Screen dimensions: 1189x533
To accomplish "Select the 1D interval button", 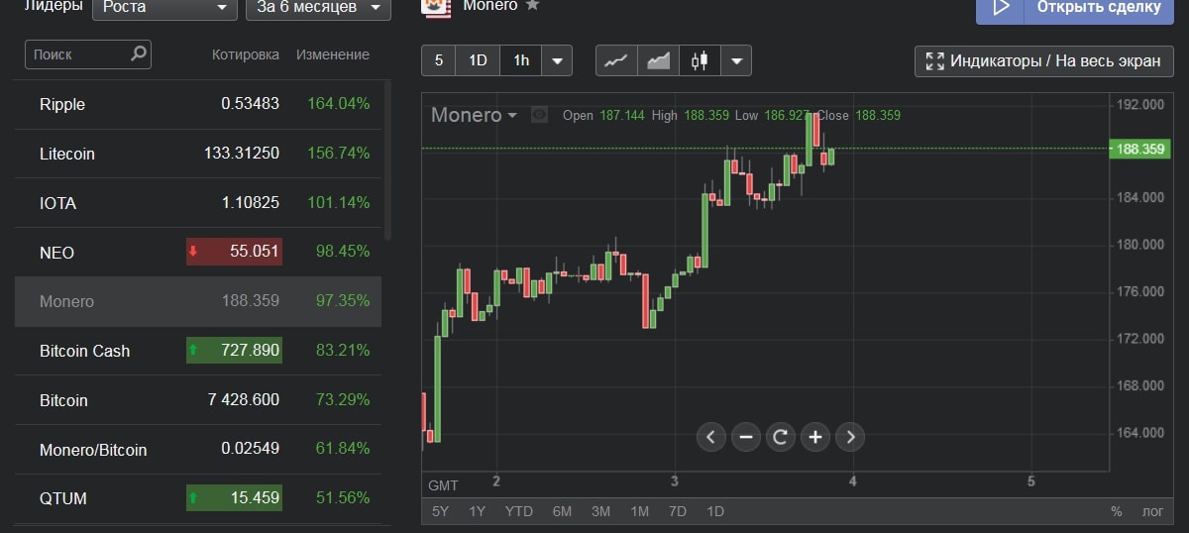I will [x=478, y=60].
